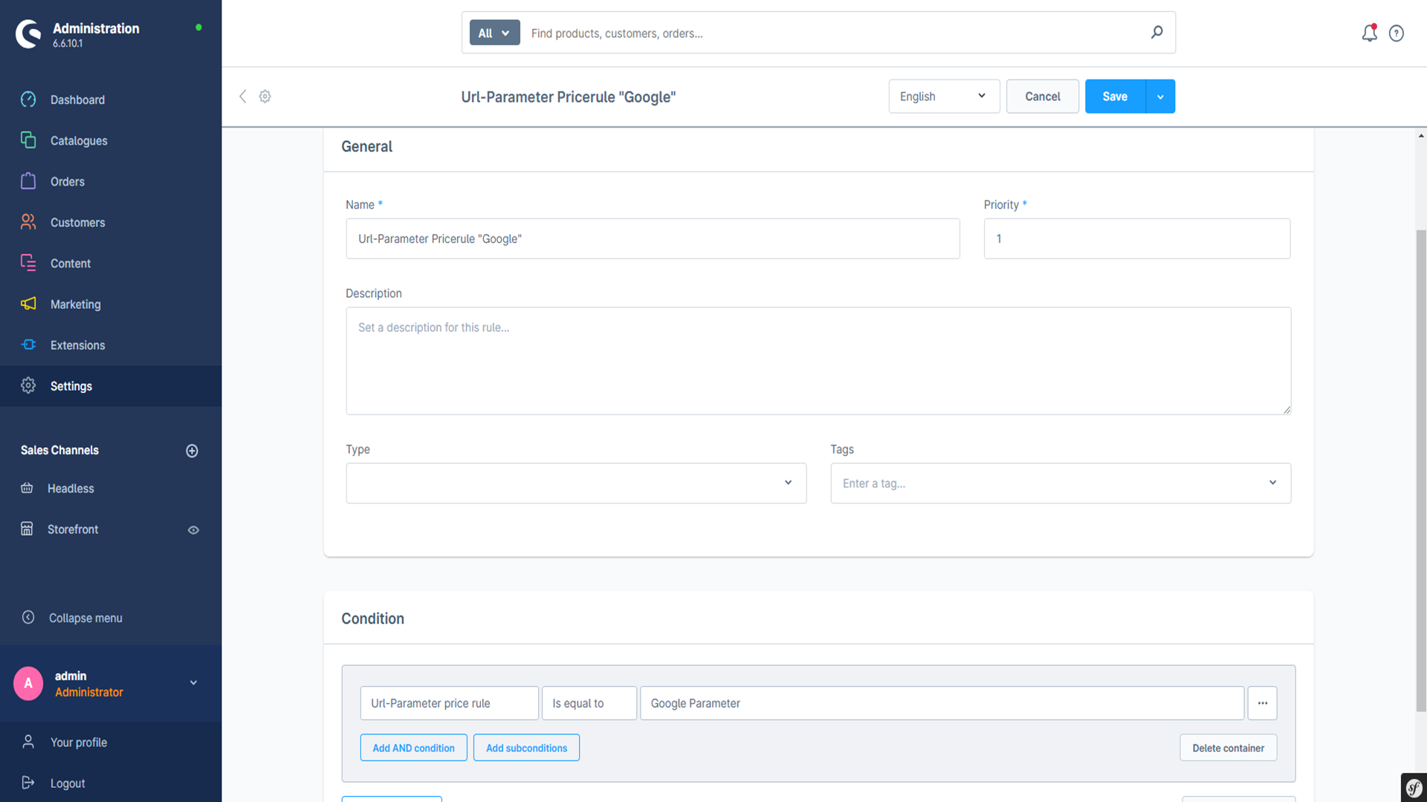
Task: Open the Symfony toolbar icon
Action: (x=1414, y=788)
